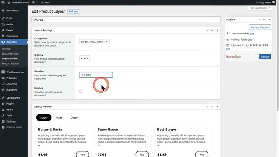Add Burger & Pasta to order
This screenshot has width=279, height=157.
click(82, 154)
